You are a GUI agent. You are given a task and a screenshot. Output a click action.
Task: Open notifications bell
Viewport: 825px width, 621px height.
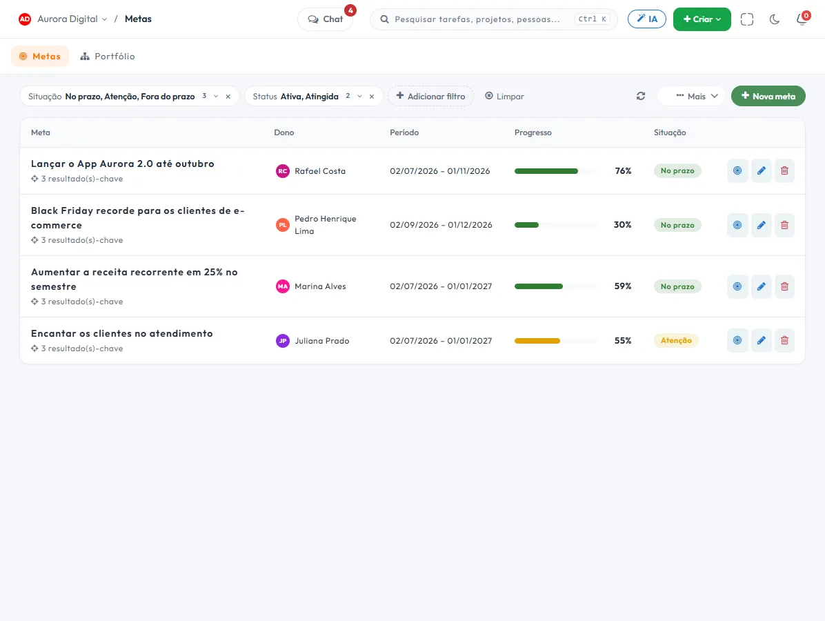tap(802, 19)
